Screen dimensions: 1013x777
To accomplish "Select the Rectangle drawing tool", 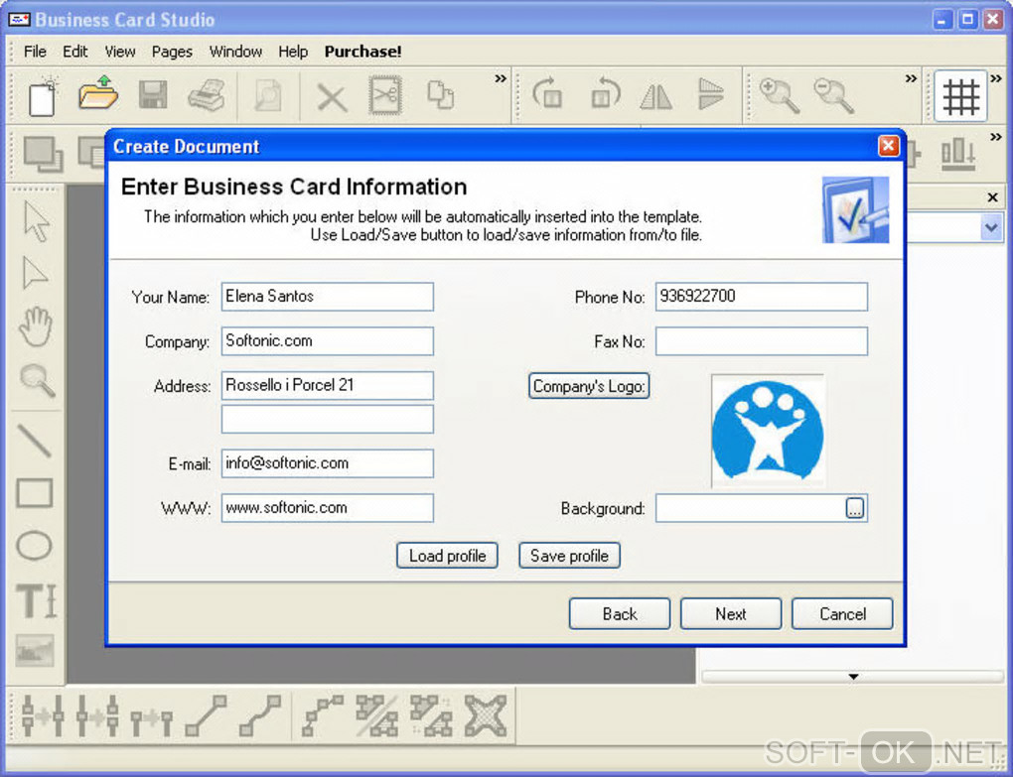I will [x=34, y=493].
